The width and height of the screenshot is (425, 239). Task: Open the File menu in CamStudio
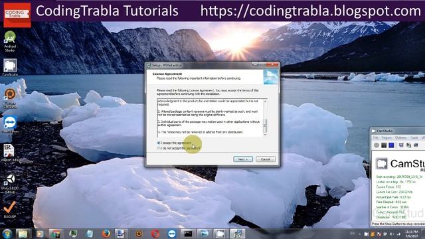click(375, 137)
